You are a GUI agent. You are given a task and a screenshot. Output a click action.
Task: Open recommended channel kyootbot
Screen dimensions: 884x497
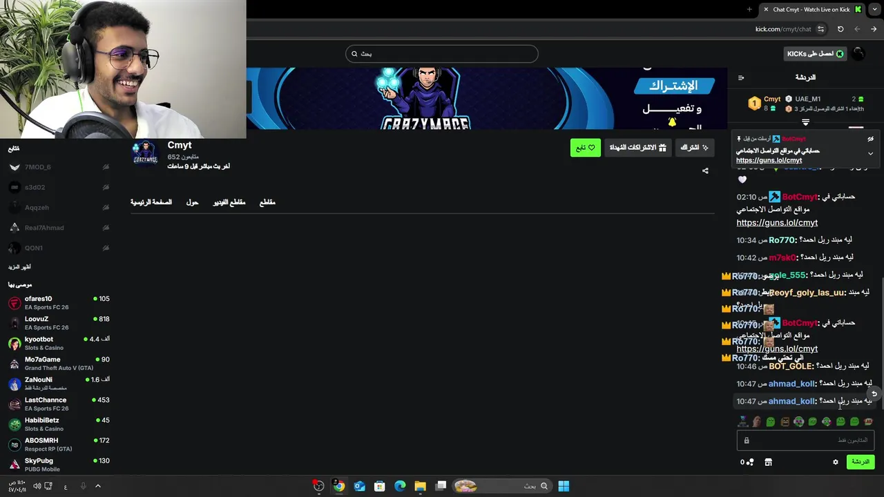[59, 343]
